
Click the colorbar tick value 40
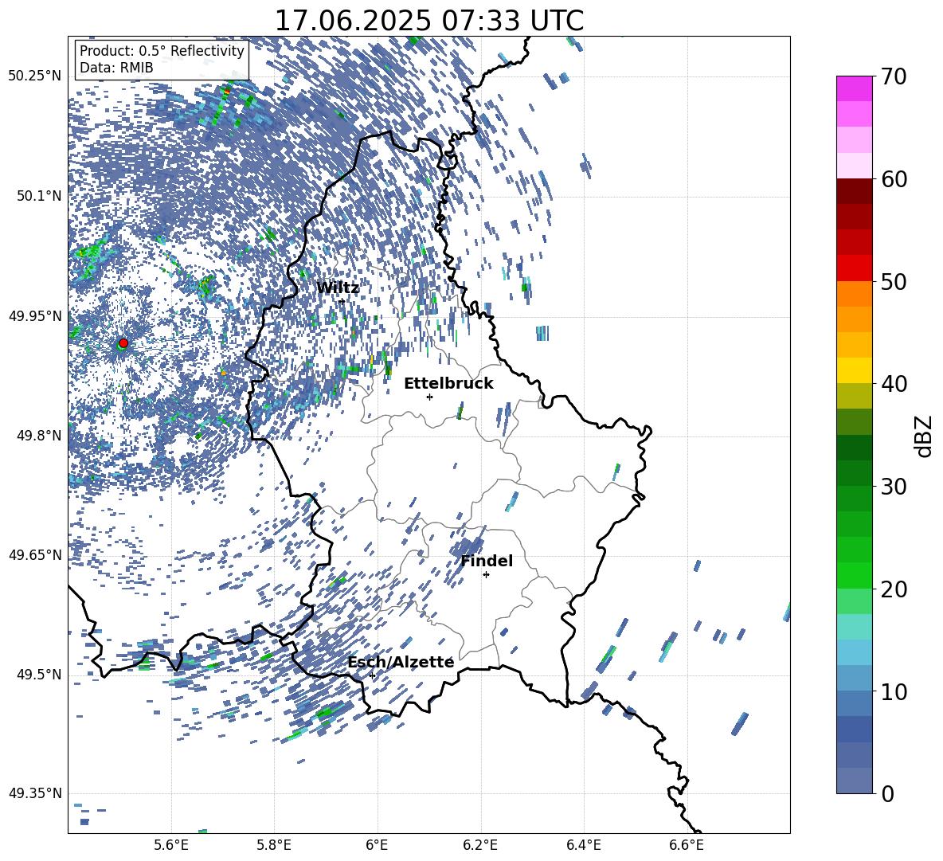(894, 384)
